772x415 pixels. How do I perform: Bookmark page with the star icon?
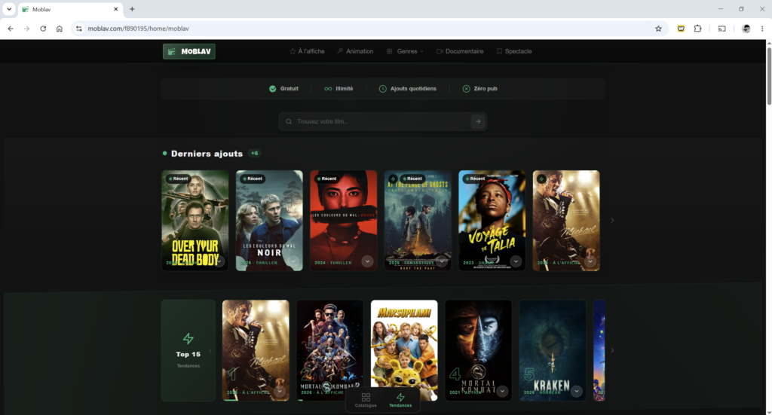coord(658,29)
